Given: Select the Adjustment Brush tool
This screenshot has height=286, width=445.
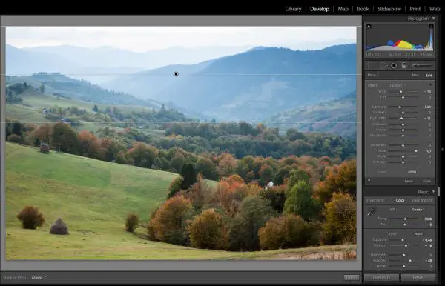Looking at the screenshot, I should click(422, 65).
